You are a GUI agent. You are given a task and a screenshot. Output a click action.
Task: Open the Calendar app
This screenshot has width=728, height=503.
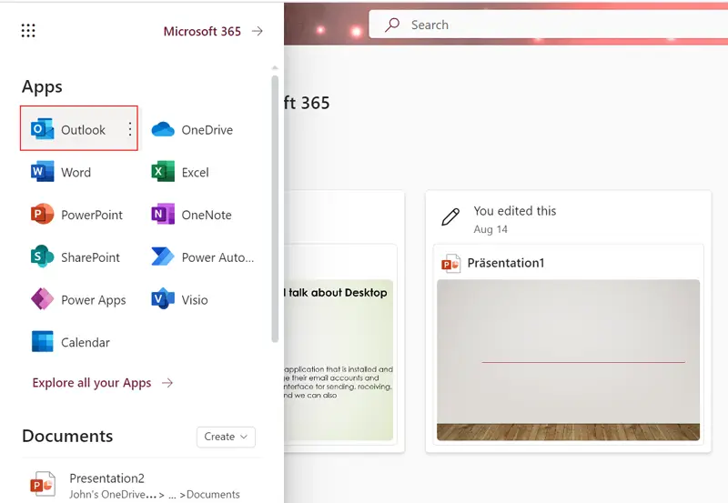(x=71, y=343)
